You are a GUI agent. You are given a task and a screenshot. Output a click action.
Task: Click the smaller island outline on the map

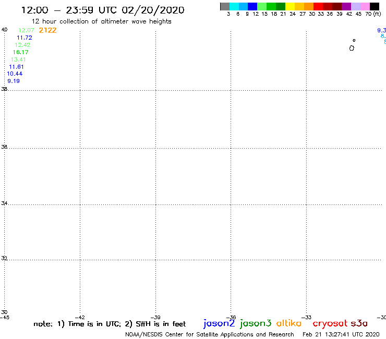pos(354,40)
